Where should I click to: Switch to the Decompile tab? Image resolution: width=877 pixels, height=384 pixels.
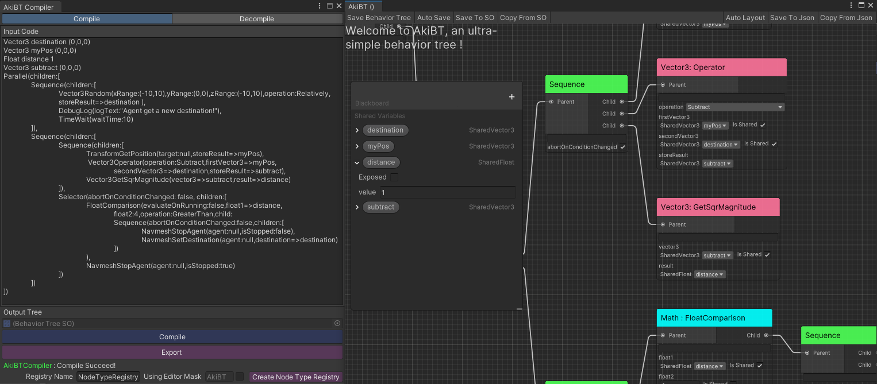click(257, 19)
